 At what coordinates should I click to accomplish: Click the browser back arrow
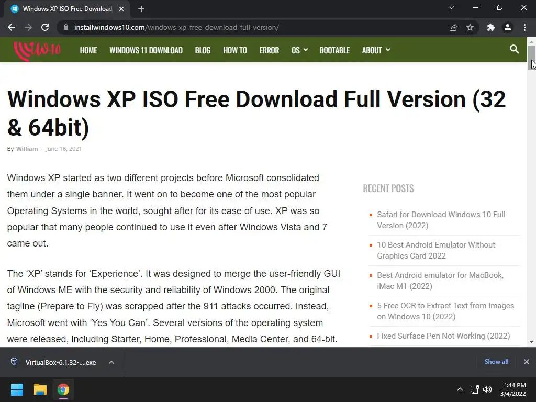pyautogui.click(x=12, y=27)
